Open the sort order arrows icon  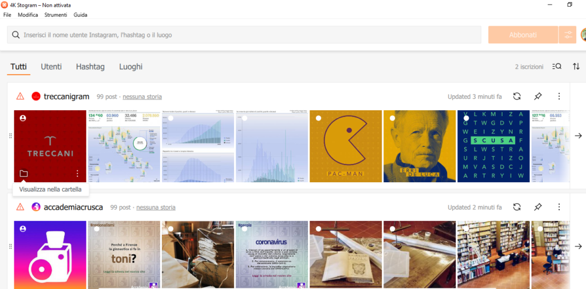pos(576,66)
